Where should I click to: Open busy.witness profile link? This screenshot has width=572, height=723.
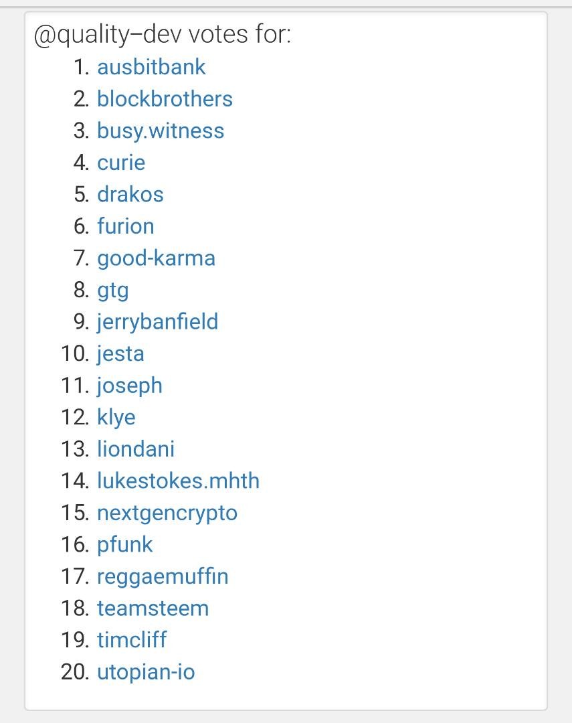161,131
